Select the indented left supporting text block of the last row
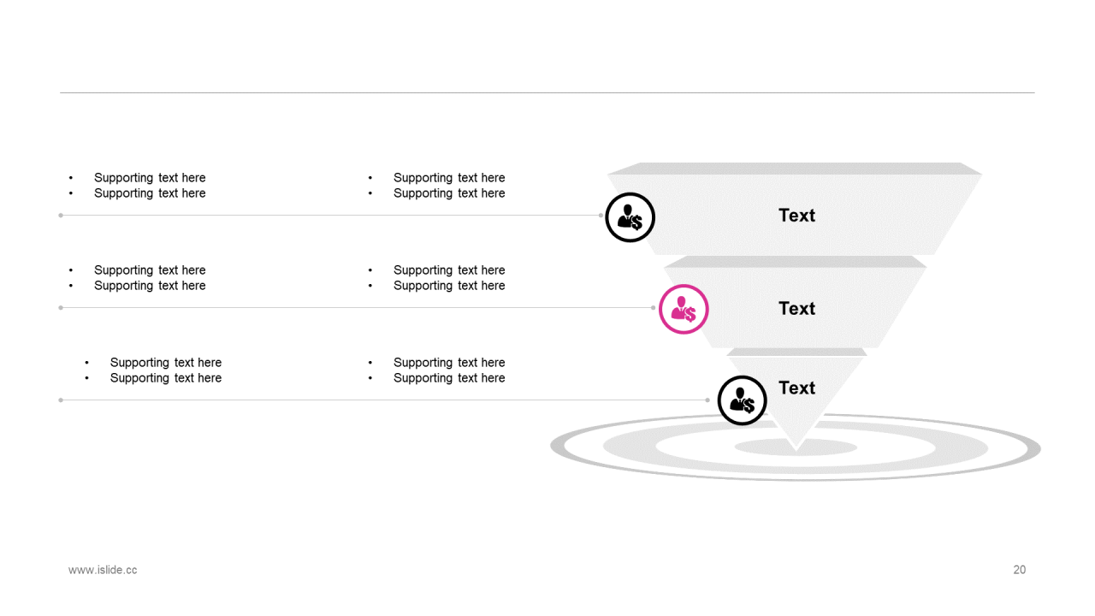 (165, 370)
